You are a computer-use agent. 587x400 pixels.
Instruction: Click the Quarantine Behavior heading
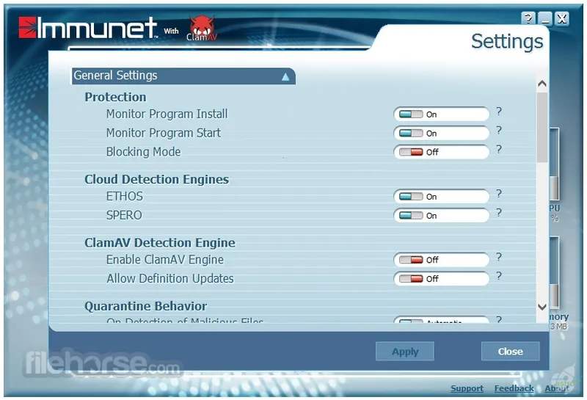tap(145, 306)
